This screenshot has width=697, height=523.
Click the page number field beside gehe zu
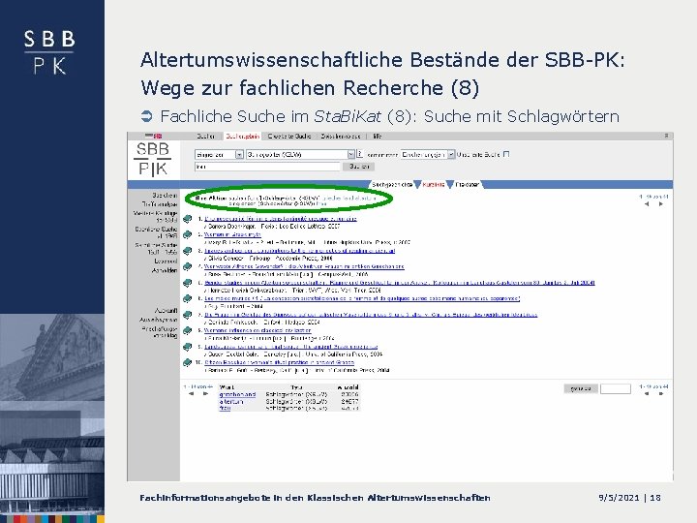click(616, 388)
